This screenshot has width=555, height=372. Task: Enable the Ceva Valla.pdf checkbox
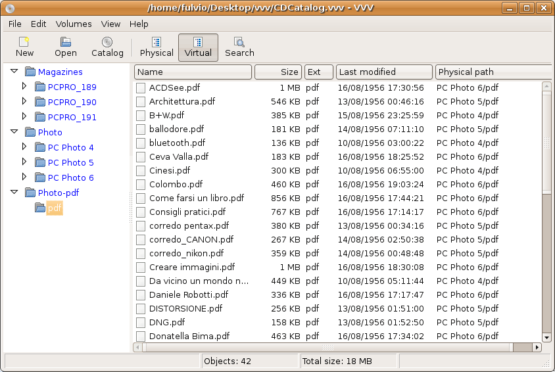(x=141, y=156)
